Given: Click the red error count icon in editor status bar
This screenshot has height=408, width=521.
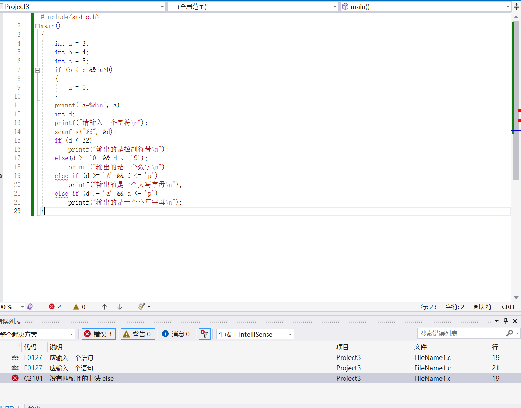Looking at the screenshot, I should pos(52,307).
